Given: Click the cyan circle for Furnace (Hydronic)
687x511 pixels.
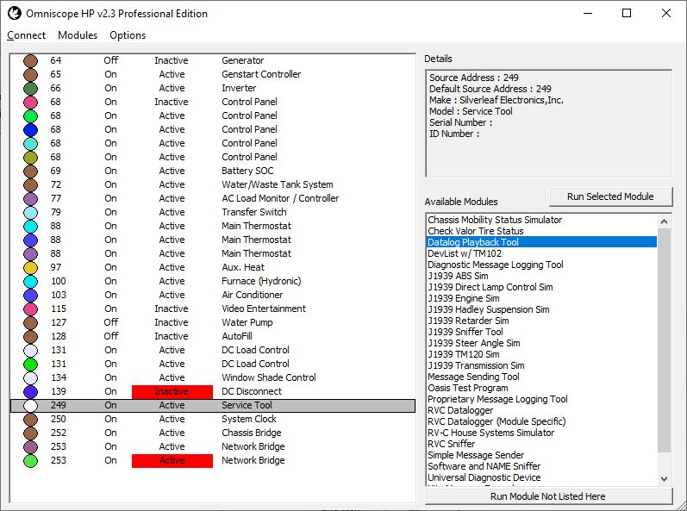Looking at the screenshot, I should (31, 282).
